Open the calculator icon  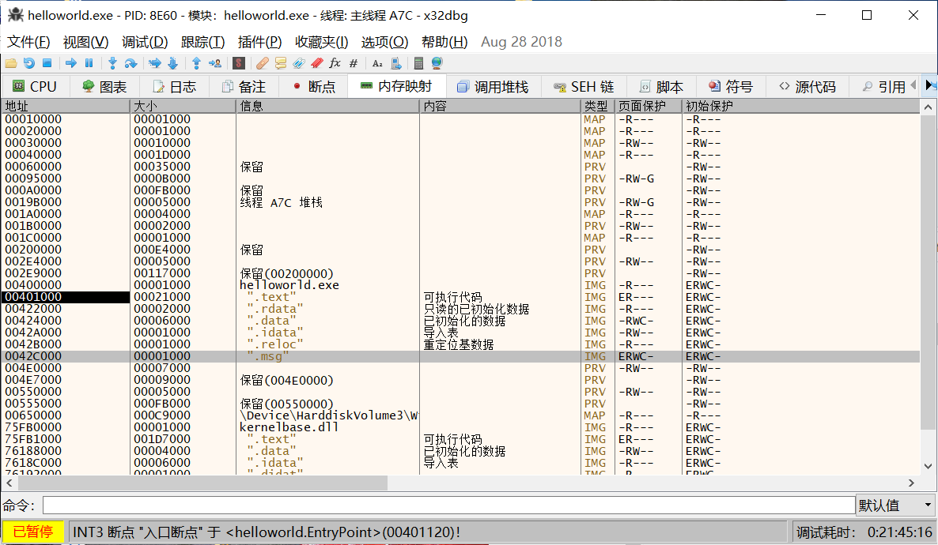pos(418,62)
